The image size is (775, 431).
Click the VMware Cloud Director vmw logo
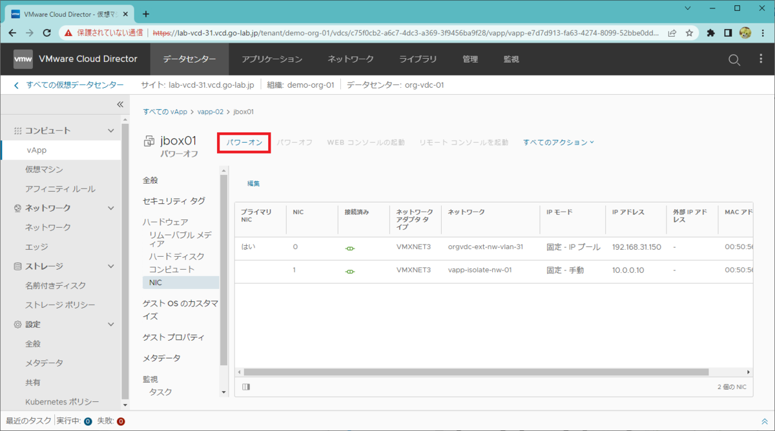(23, 59)
